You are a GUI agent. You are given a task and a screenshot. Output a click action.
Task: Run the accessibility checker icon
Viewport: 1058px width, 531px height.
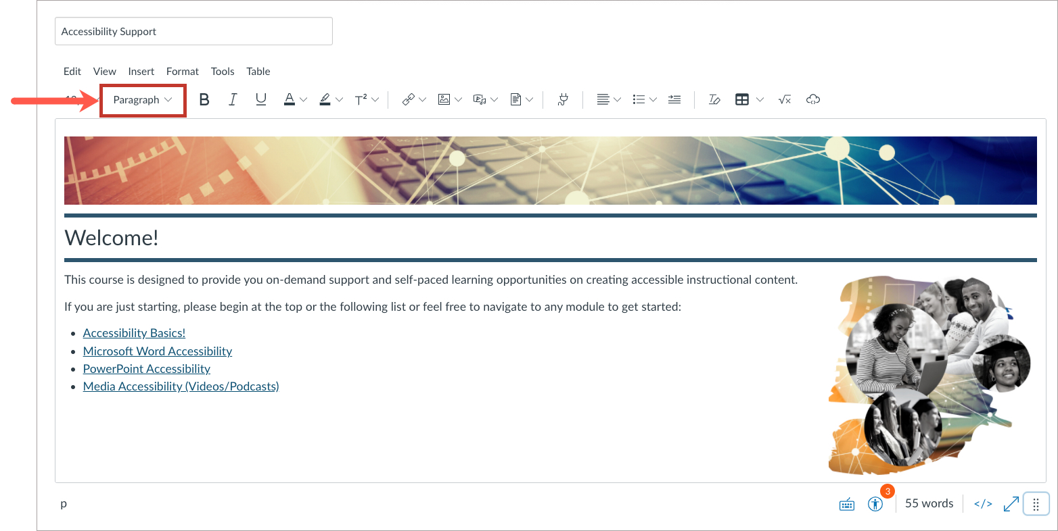(875, 503)
